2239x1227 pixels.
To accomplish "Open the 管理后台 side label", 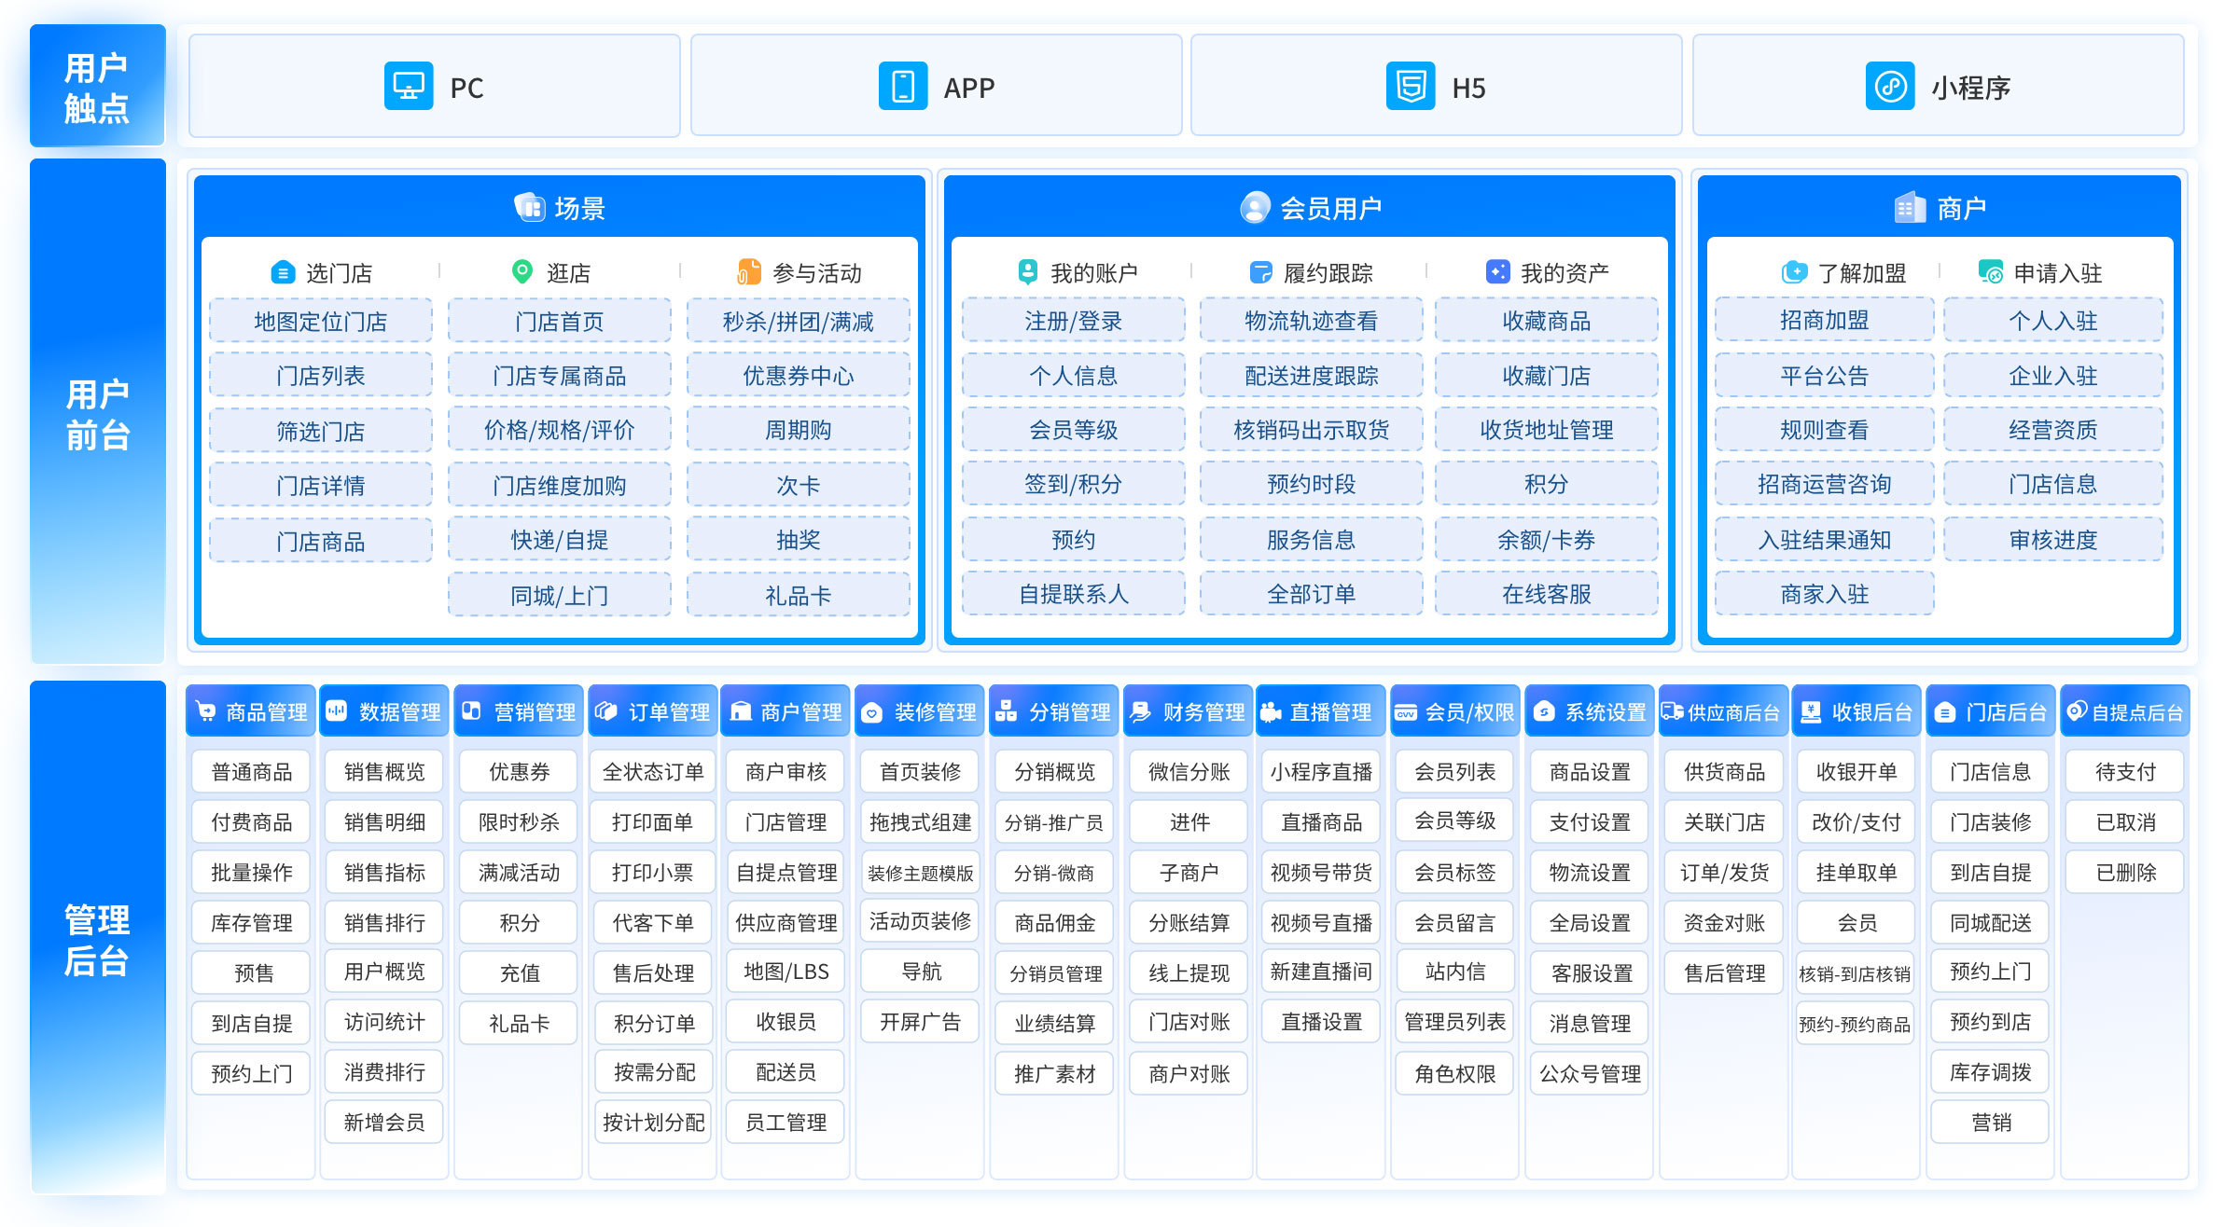I will (x=98, y=937).
